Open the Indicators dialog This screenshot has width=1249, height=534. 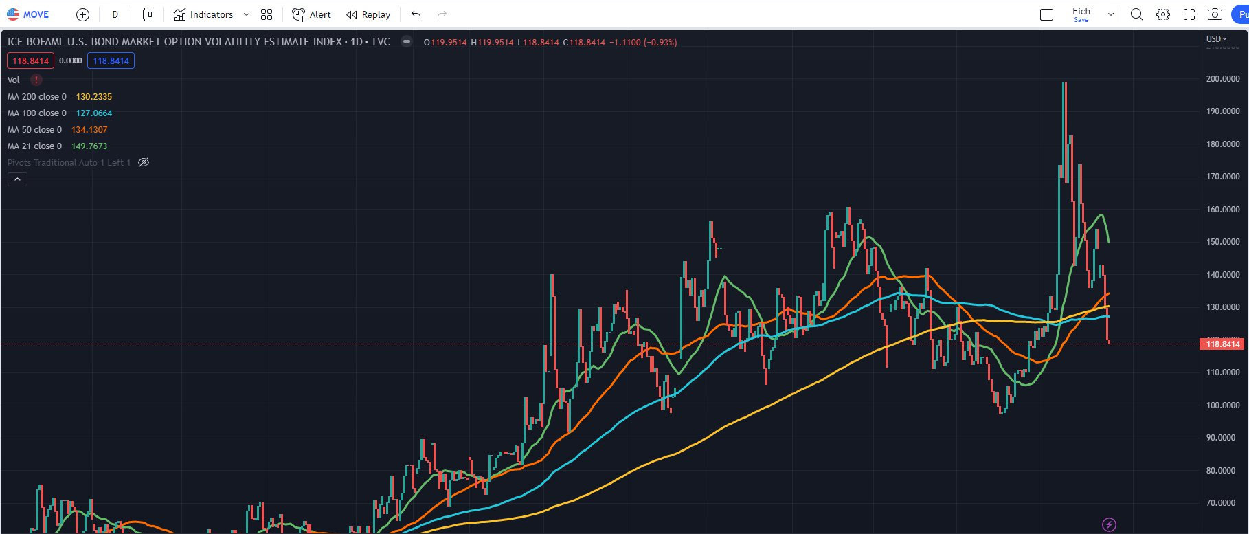point(203,14)
